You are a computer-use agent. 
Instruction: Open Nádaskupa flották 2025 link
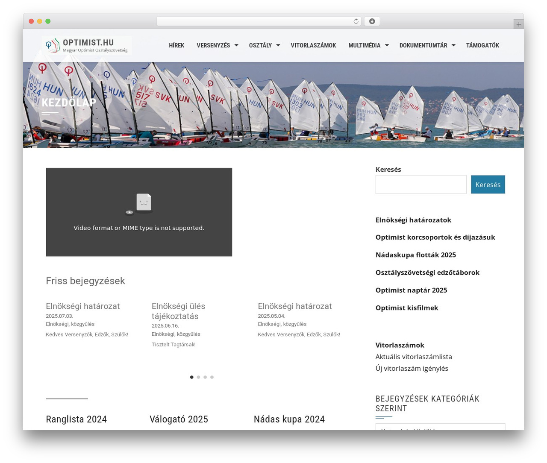[416, 255]
